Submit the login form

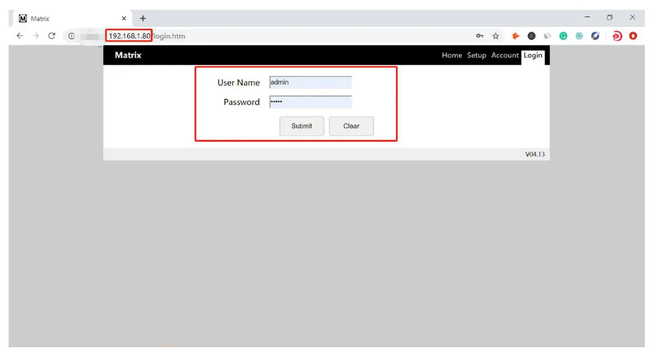[x=301, y=126]
